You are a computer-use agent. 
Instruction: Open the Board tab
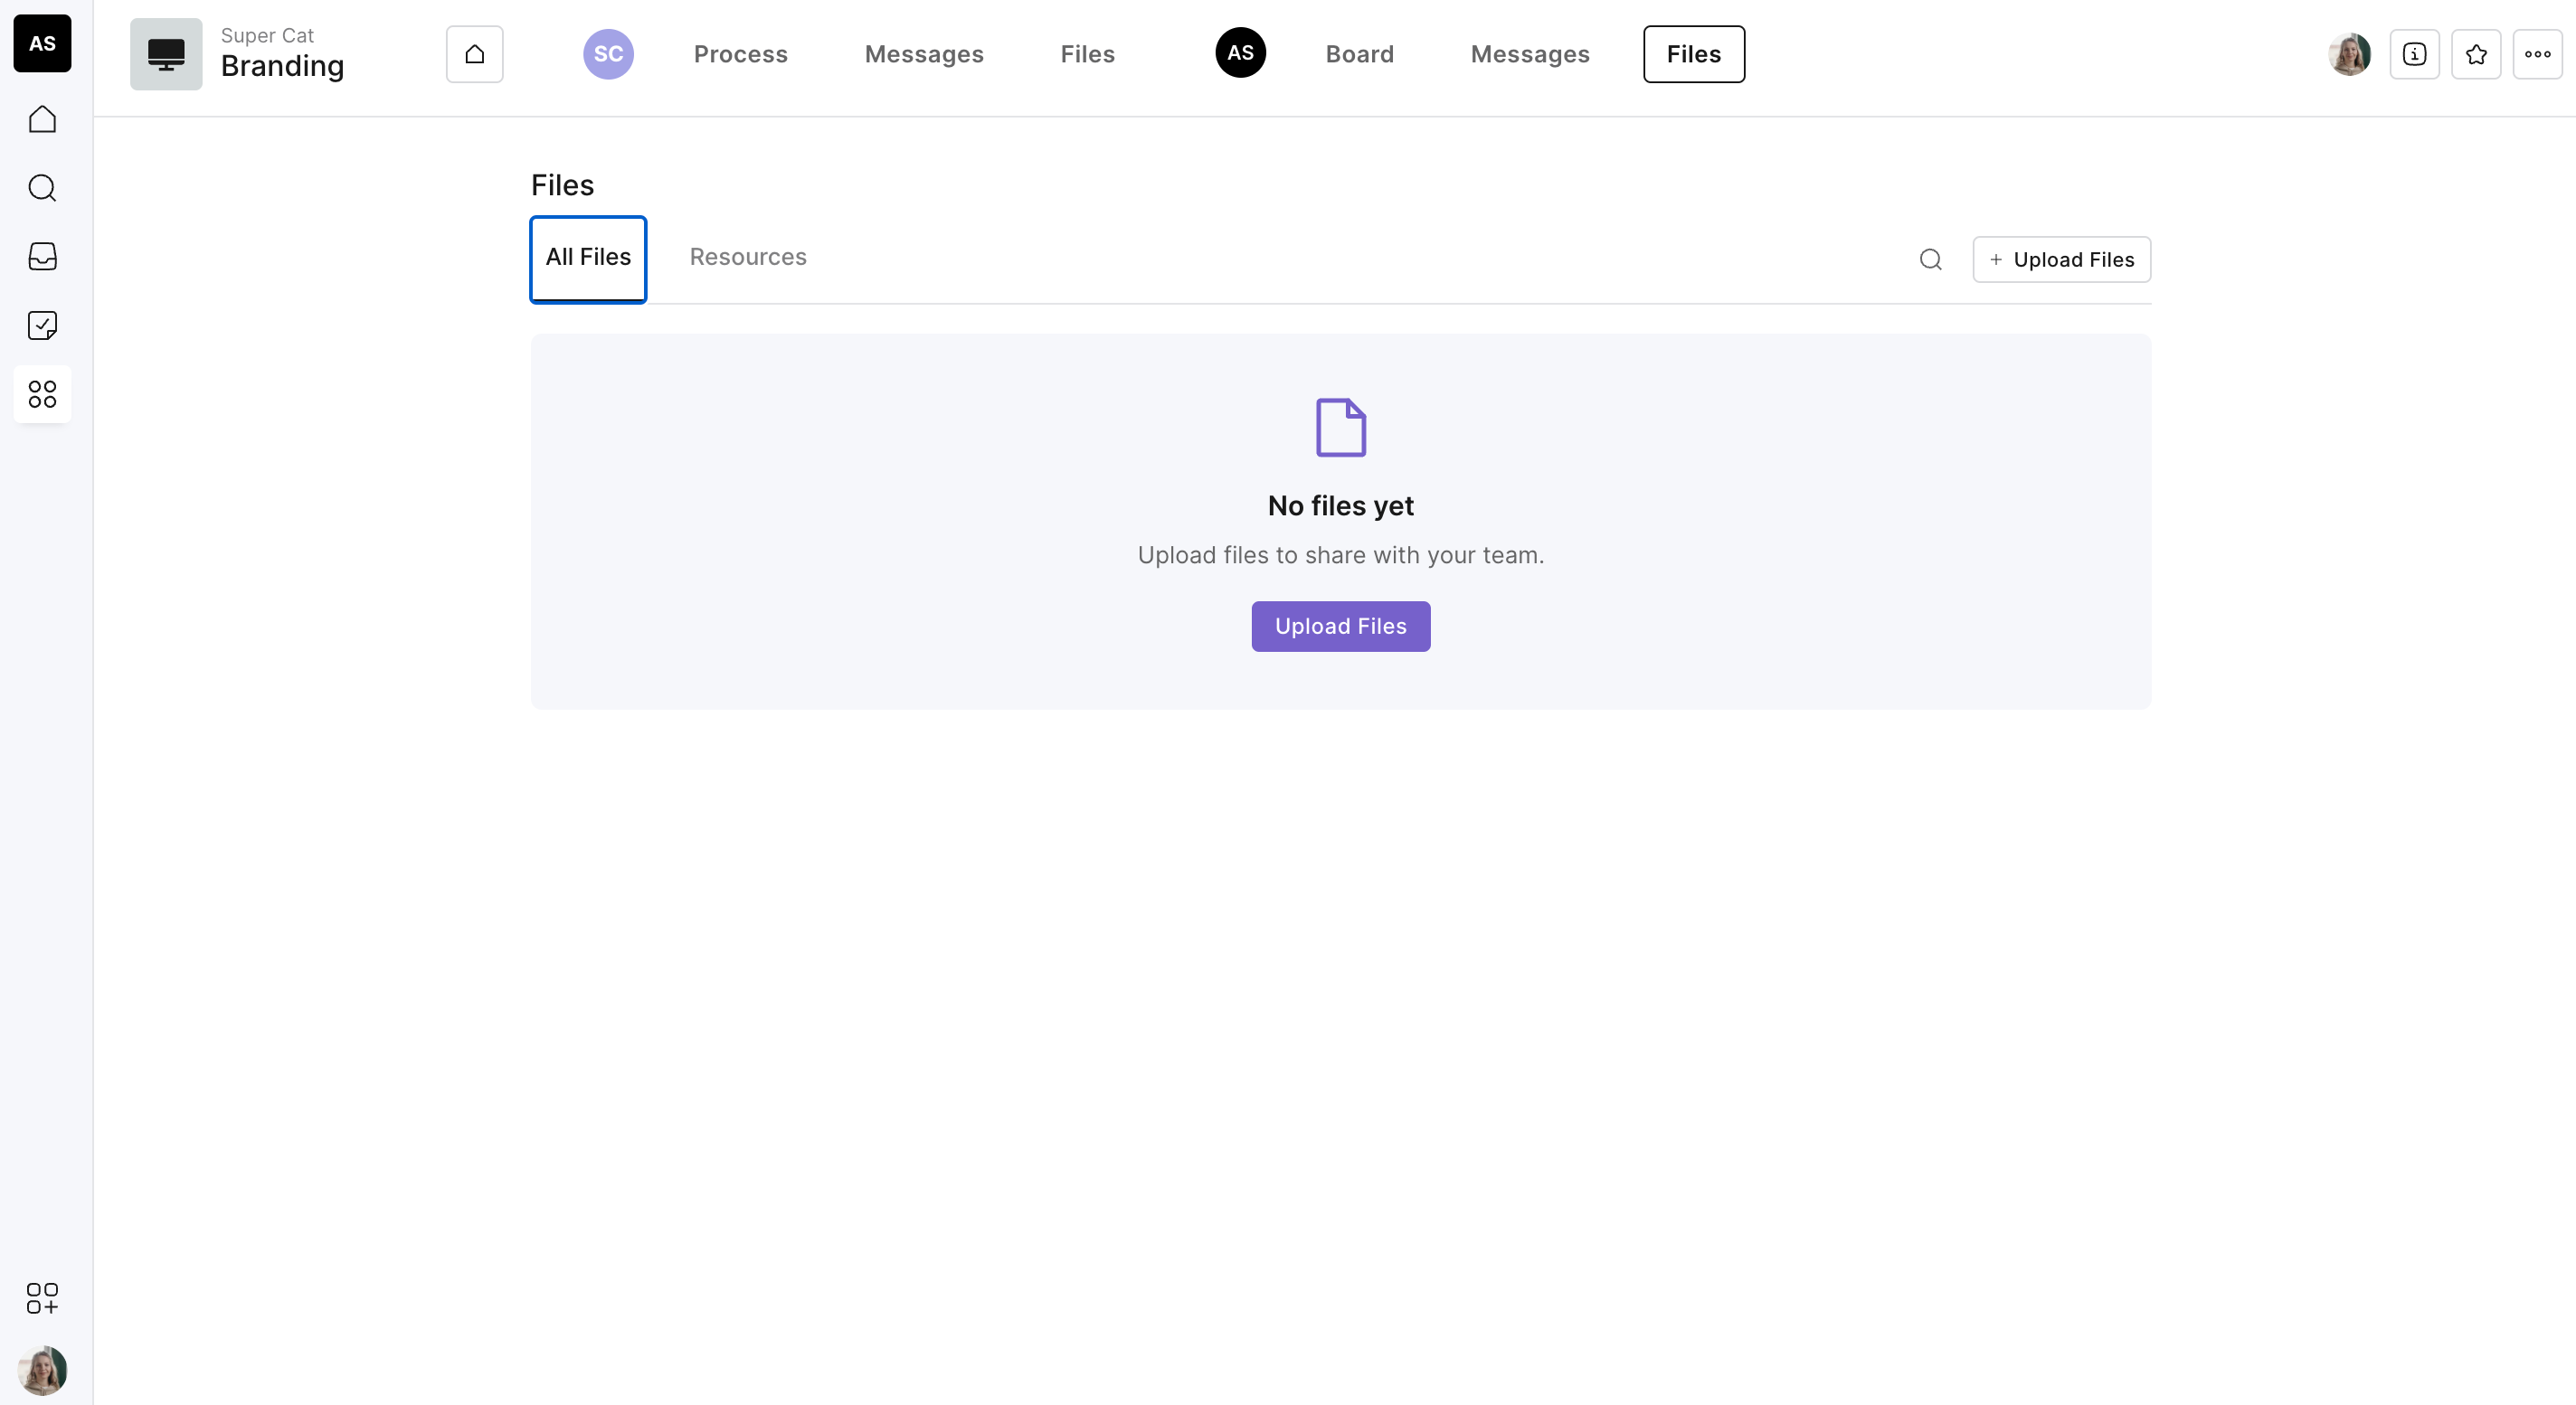point(1359,54)
